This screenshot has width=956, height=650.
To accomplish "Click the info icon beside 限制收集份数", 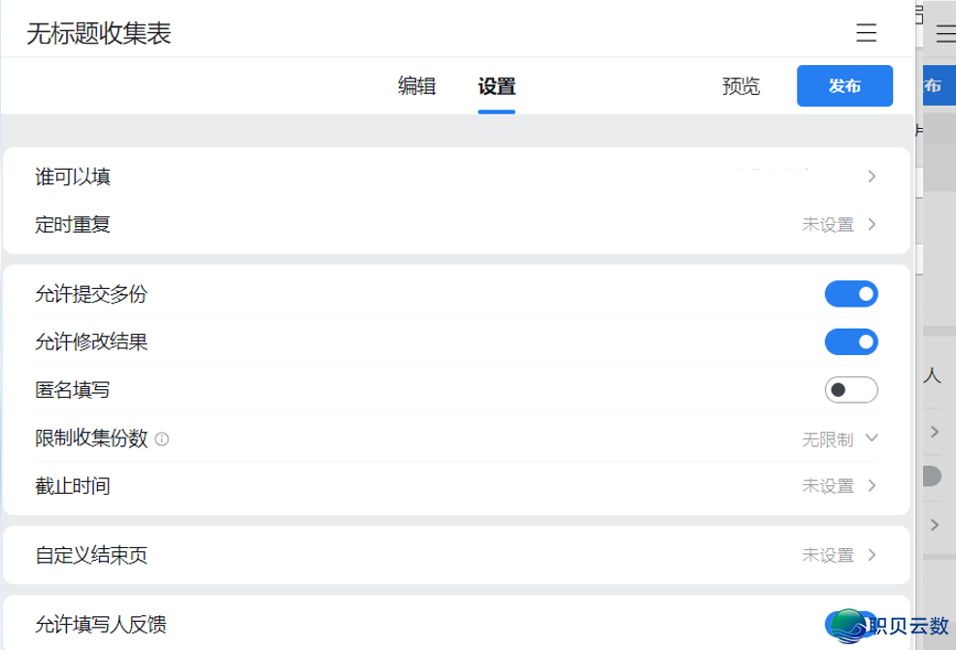I will pyautogui.click(x=162, y=439).
